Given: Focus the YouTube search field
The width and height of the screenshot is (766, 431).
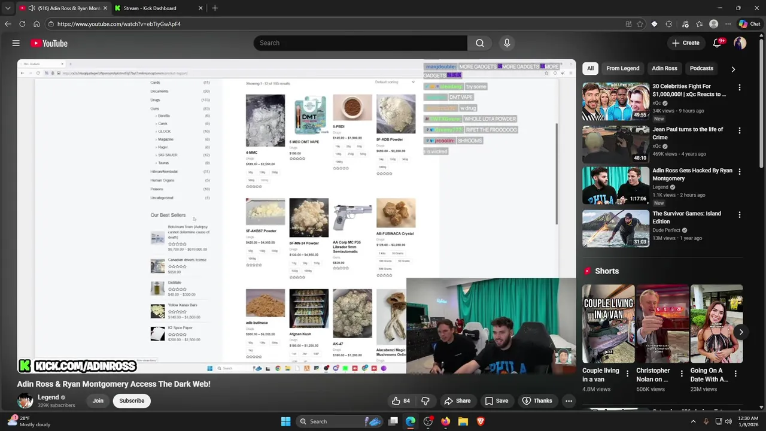Looking at the screenshot, I should pyautogui.click(x=360, y=43).
